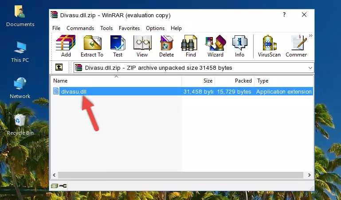This screenshot has height=200, width=341.
Task: Click the Add archive toolbar icon
Action: pos(66,46)
